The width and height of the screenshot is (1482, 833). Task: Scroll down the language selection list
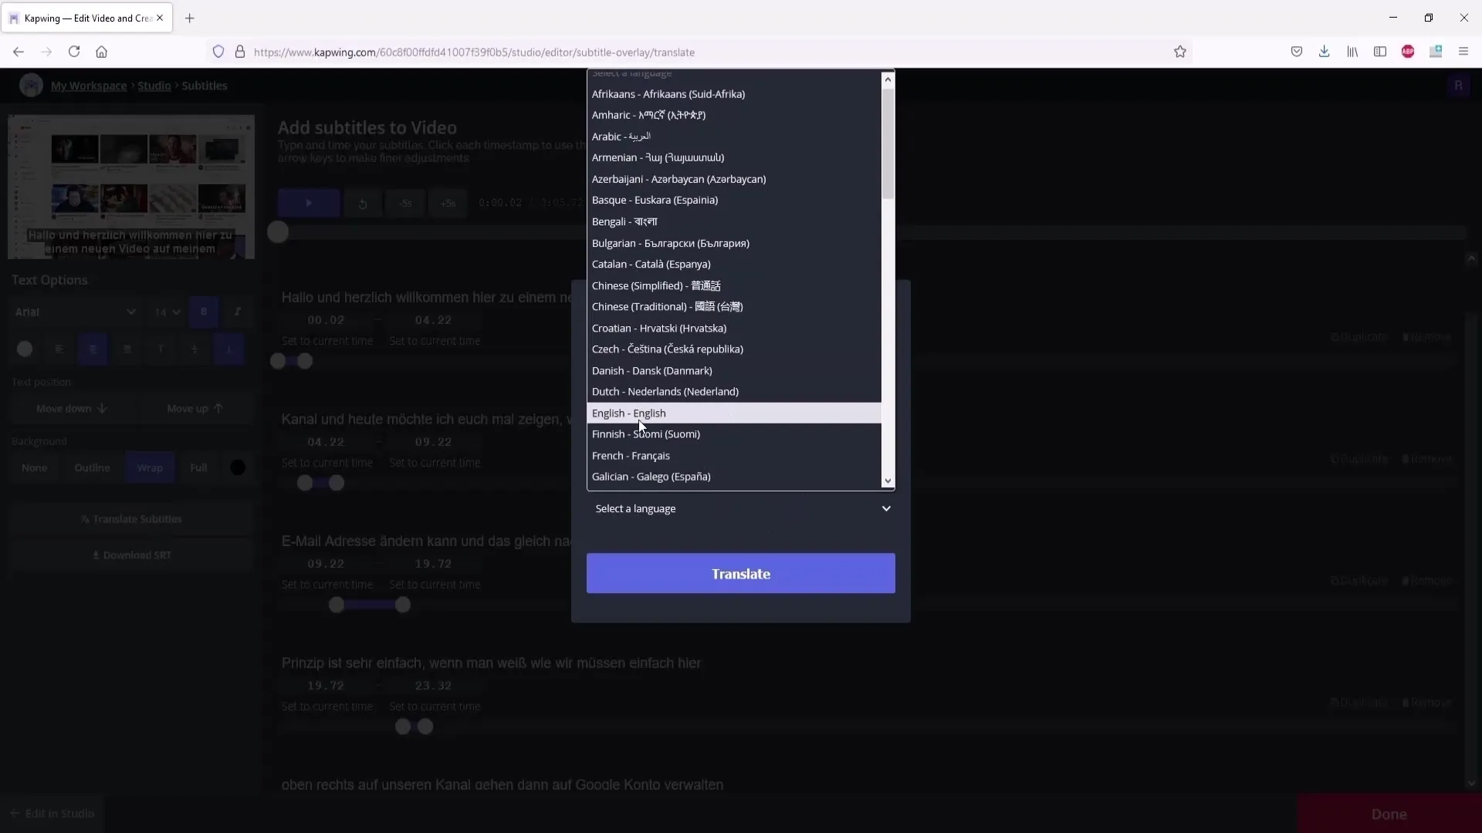887,480
